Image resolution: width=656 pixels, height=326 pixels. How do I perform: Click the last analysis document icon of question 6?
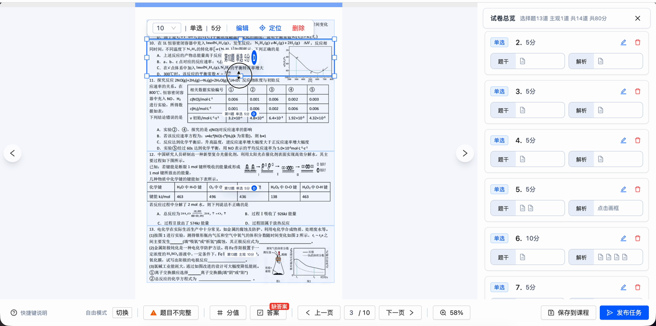(x=625, y=257)
